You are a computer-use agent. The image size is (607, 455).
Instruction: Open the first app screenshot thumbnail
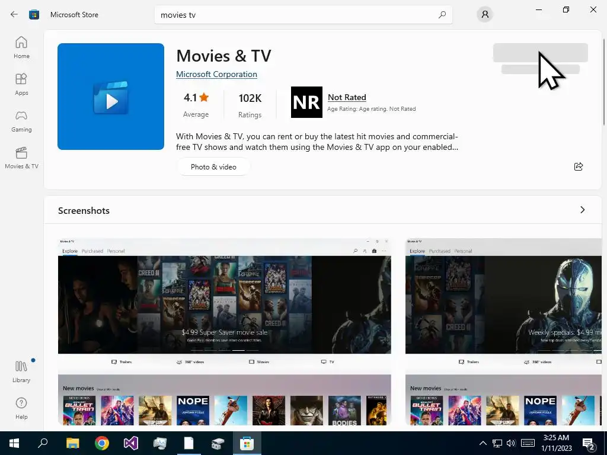click(x=225, y=332)
